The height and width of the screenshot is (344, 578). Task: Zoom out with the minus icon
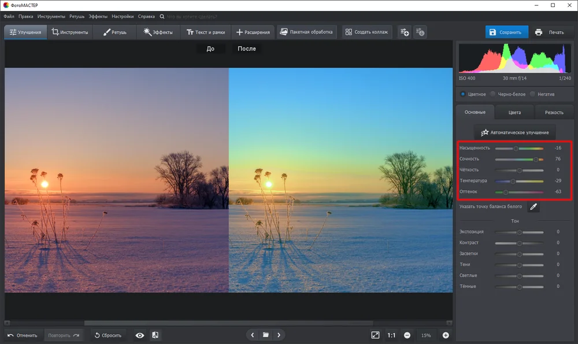click(x=407, y=335)
